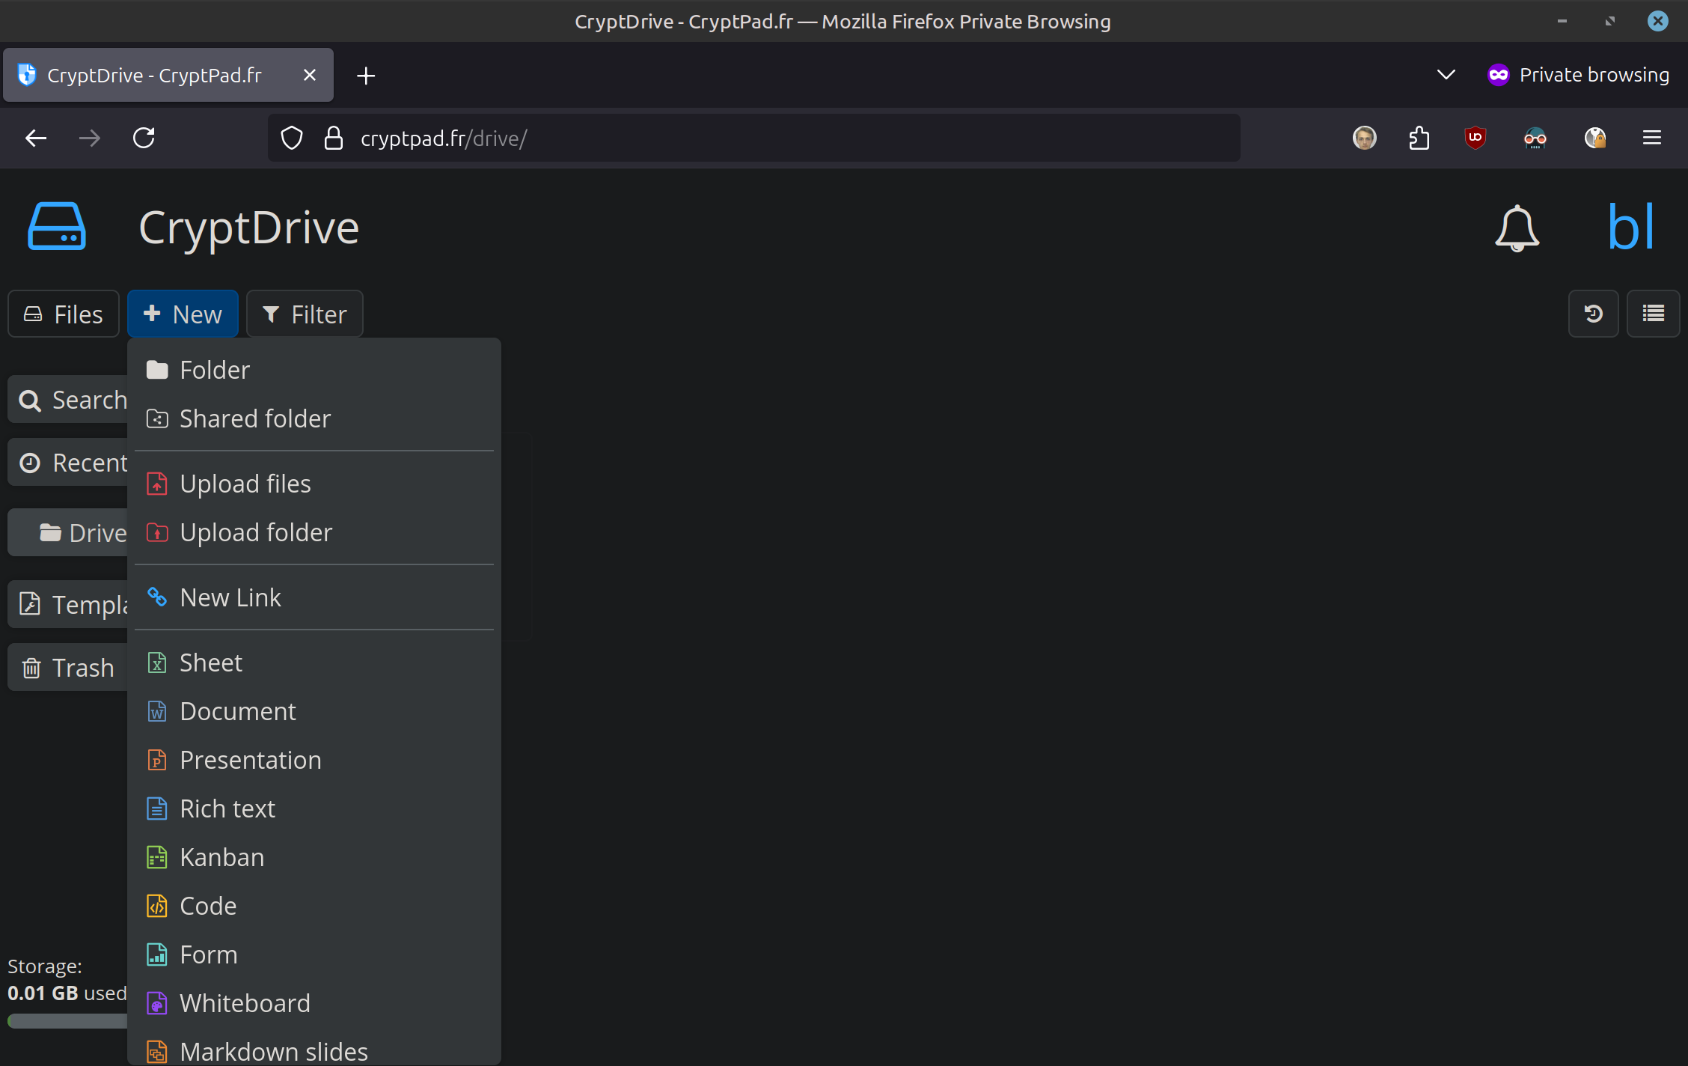The width and height of the screenshot is (1688, 1066).
Task: Select Upload files option
Action: (245, 484)
